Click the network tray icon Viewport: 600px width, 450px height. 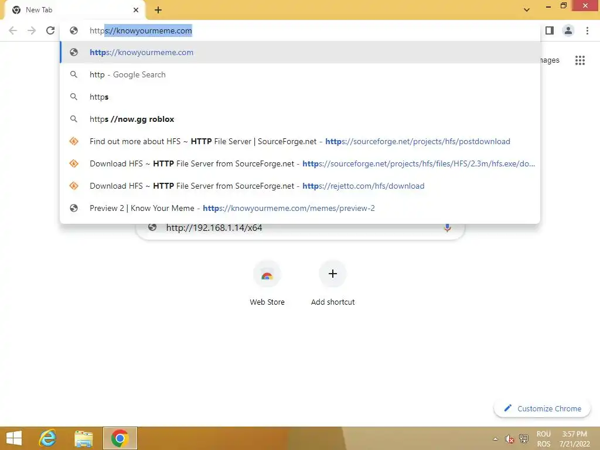tap(523, 439)
